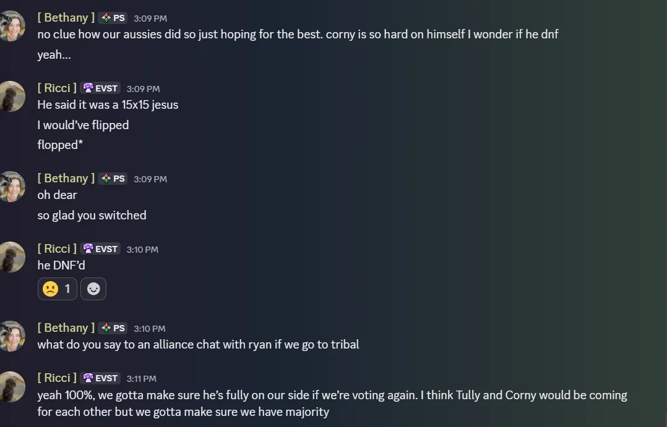Click the EVST server tag on the 3:11 PM message
This screenshot has height=427, width=667.
click(100, 378)
